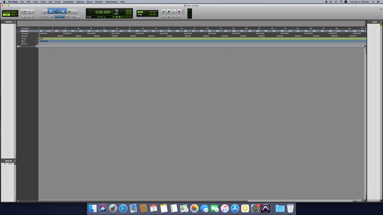Select the Selector tool

tap(57, 11)
